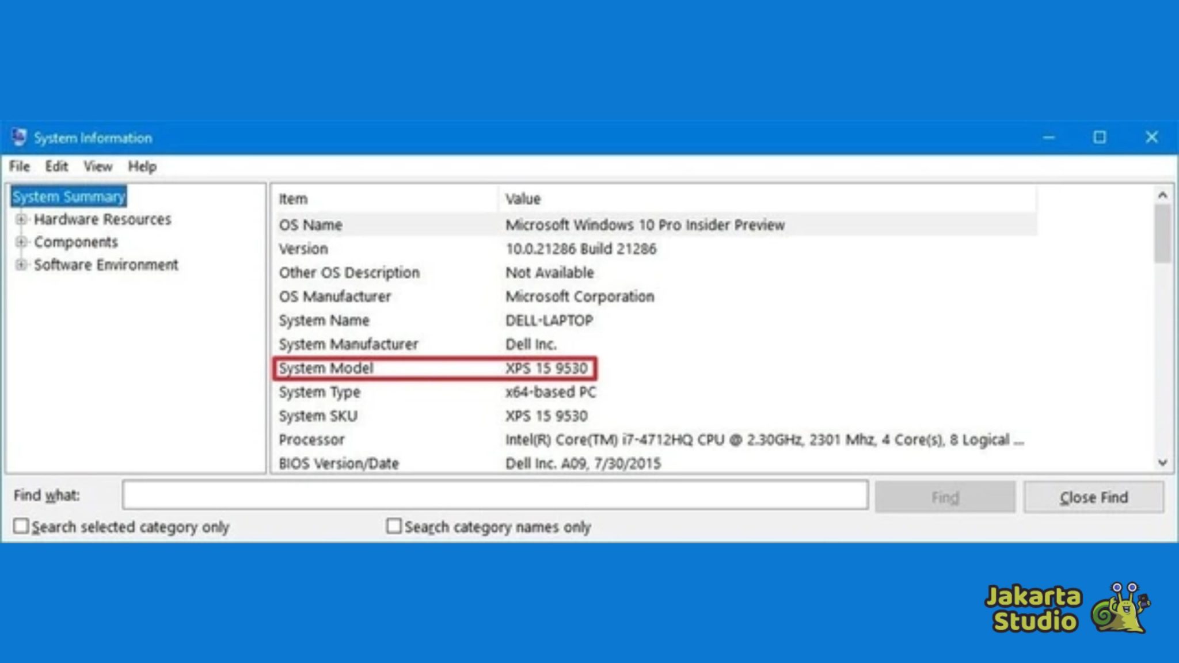Open the File menu

click(19, 166)
